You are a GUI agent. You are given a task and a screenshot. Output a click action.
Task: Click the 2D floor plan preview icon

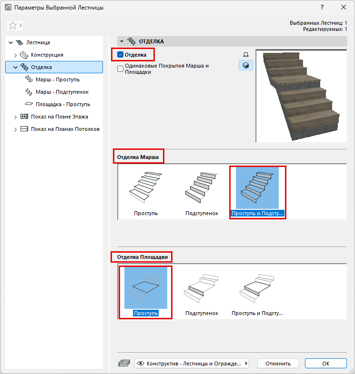coord(245,55)
